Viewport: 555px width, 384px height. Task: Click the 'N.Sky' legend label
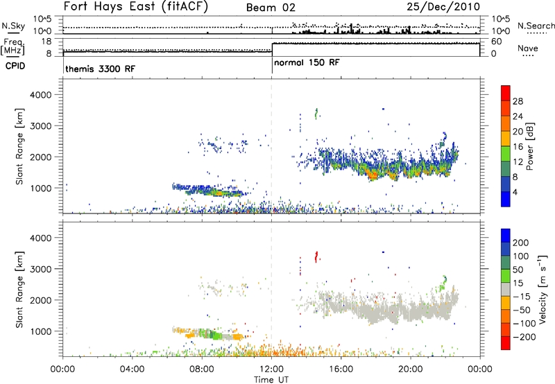(x=13, y=26)
